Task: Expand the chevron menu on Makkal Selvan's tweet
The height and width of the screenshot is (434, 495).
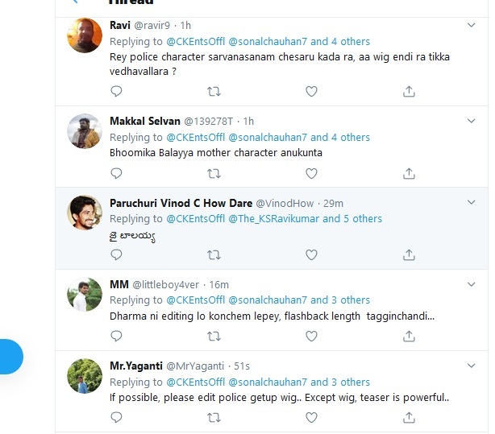Action: (471, 121)
